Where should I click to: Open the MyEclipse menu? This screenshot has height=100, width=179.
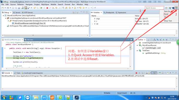click(45, 4)
